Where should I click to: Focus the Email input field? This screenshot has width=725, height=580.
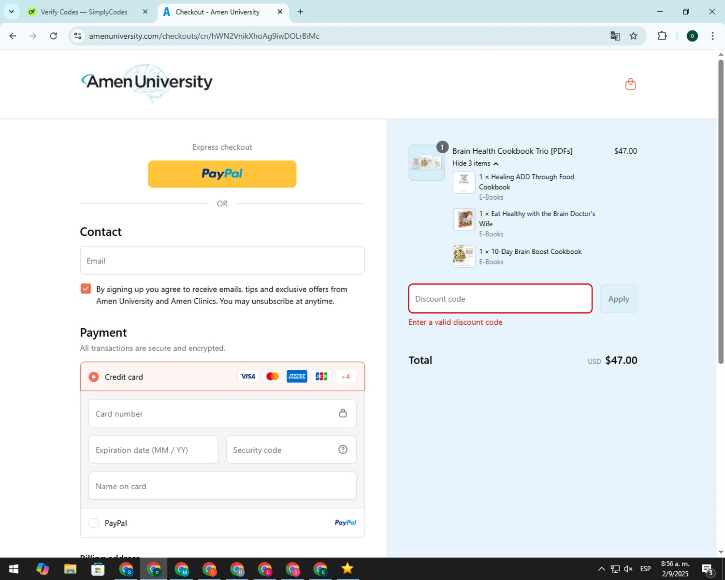pyautogui.click(x=222, y=261)
